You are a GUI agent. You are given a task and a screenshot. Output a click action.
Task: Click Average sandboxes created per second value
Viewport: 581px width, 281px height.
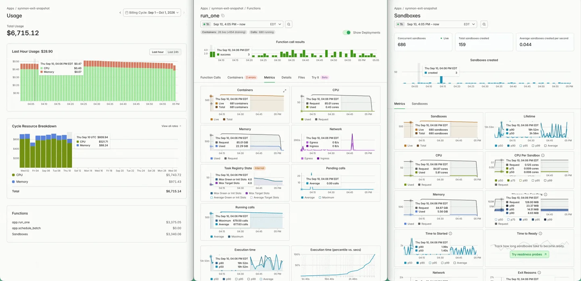[525, 44]
